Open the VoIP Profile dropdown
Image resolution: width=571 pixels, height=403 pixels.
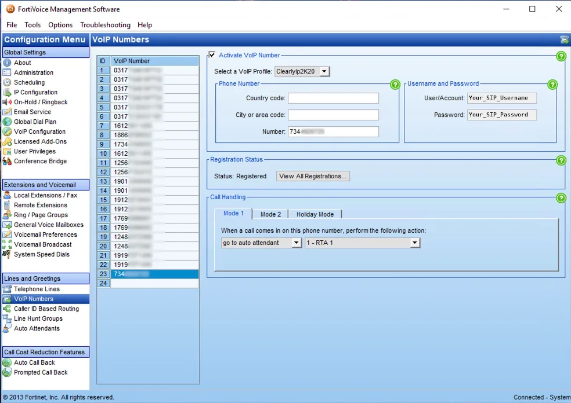tap(302, 71)
